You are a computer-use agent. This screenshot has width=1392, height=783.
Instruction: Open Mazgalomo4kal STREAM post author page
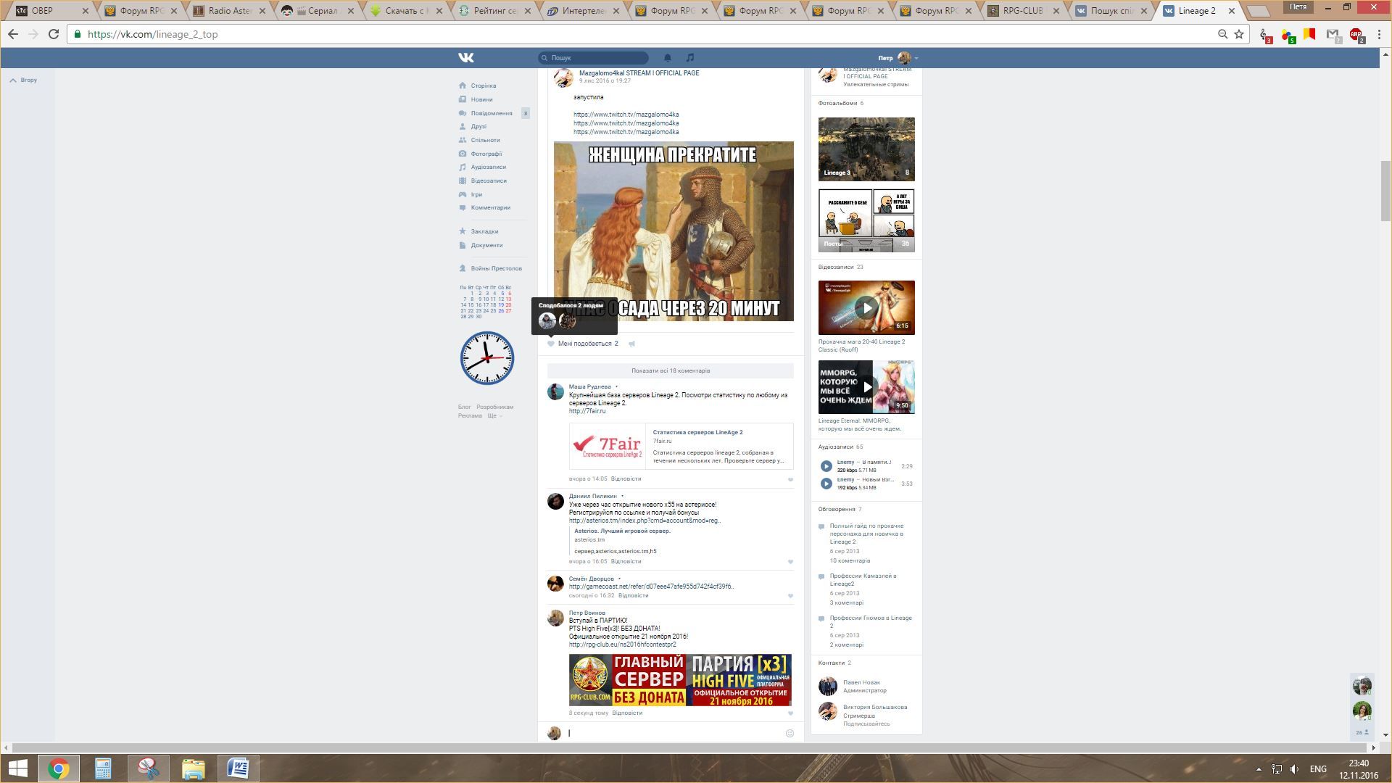click(639, 73)
